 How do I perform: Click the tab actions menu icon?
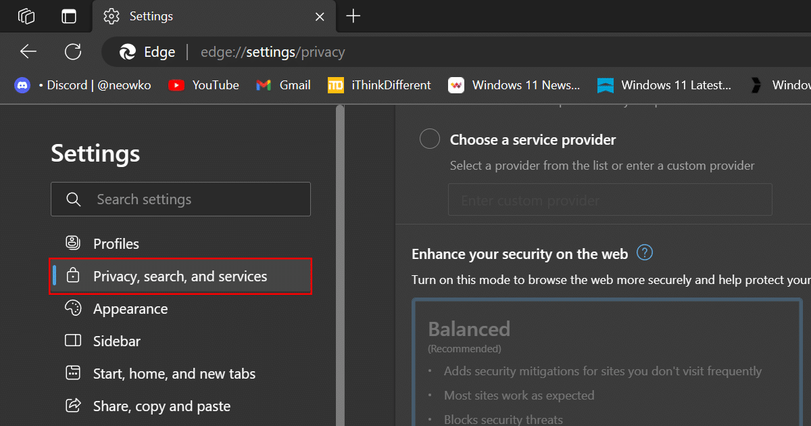69,16
